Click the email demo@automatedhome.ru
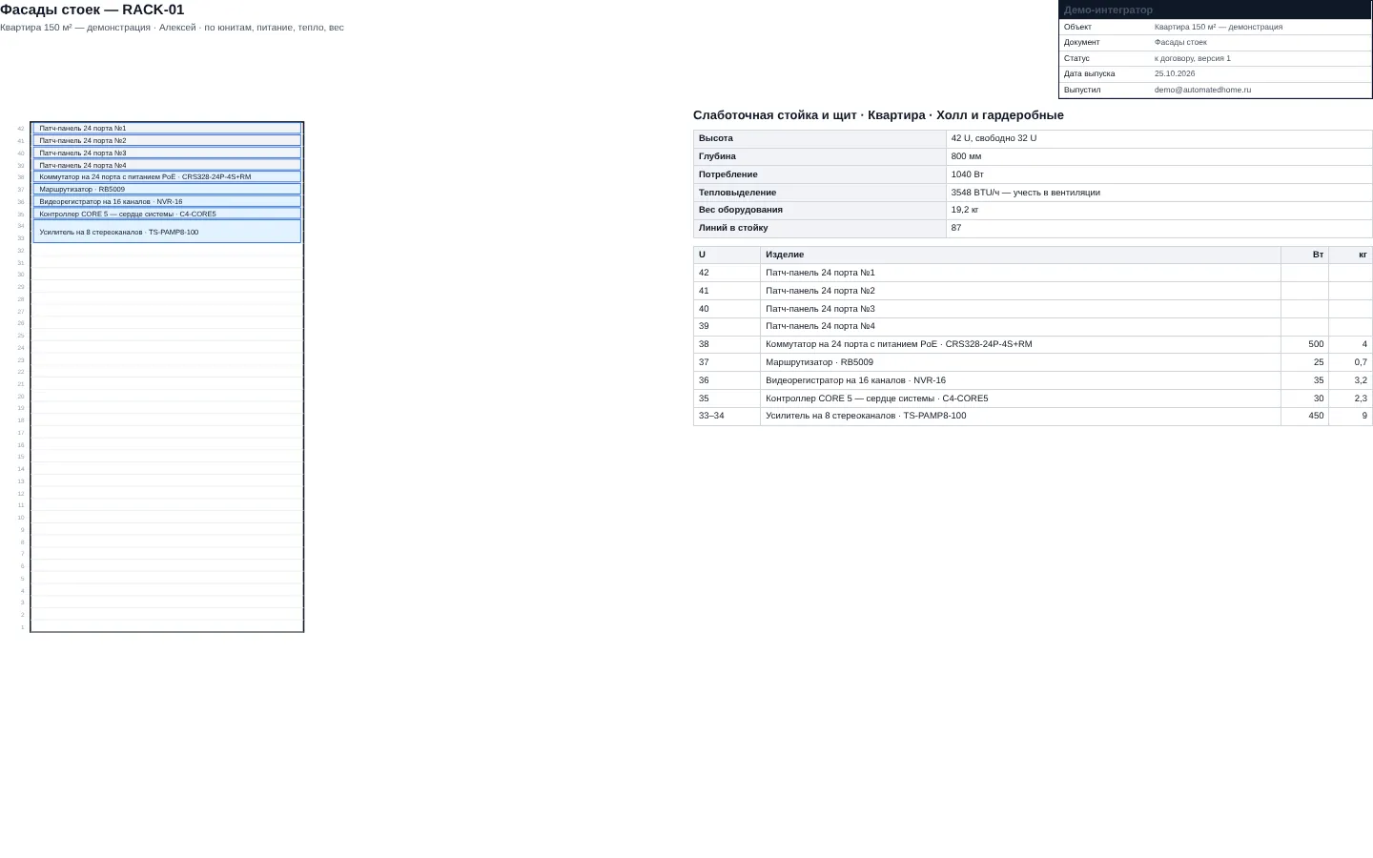The width and height of the screenshot is (1373, 858). [1202, 90]
